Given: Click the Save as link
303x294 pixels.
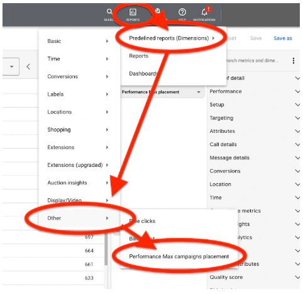Looking at the screenshot, I should [283, 38].
